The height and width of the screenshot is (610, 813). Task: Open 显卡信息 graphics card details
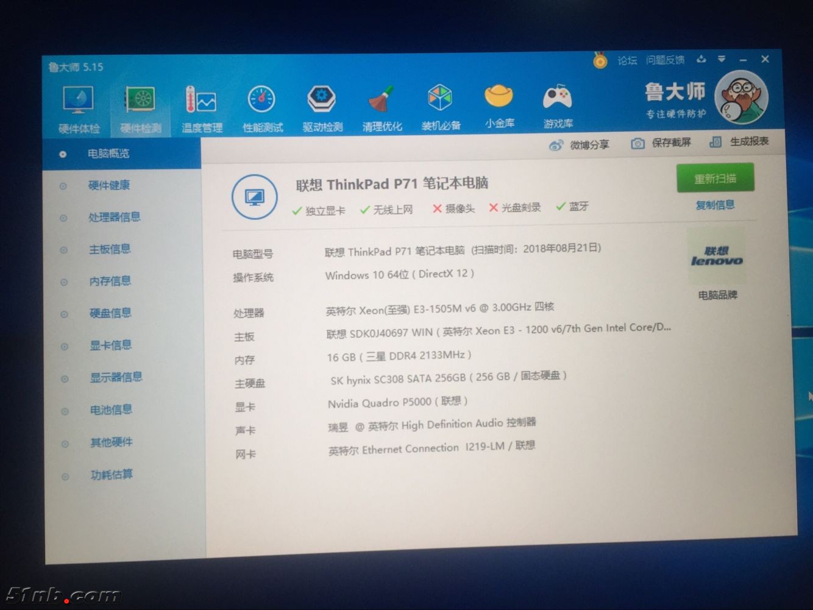click(x=110, y=345)
